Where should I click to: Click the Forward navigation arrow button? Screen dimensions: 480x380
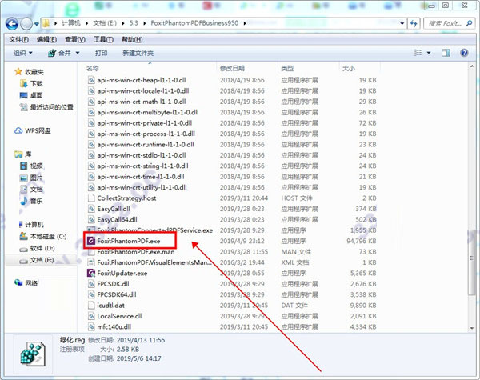click(x=26, y=23)
